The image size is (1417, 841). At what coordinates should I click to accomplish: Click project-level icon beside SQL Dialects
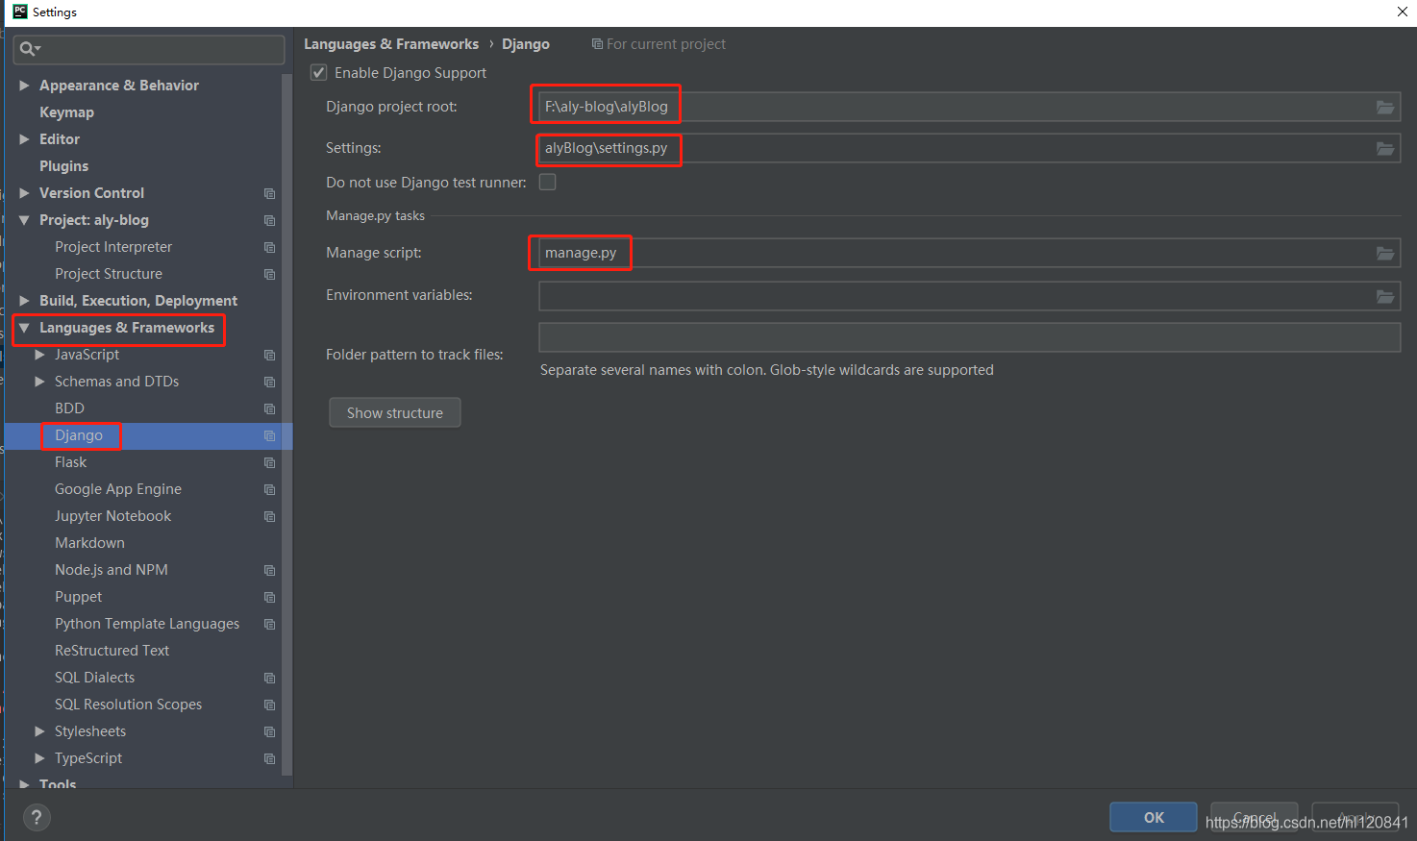point(270,678)
